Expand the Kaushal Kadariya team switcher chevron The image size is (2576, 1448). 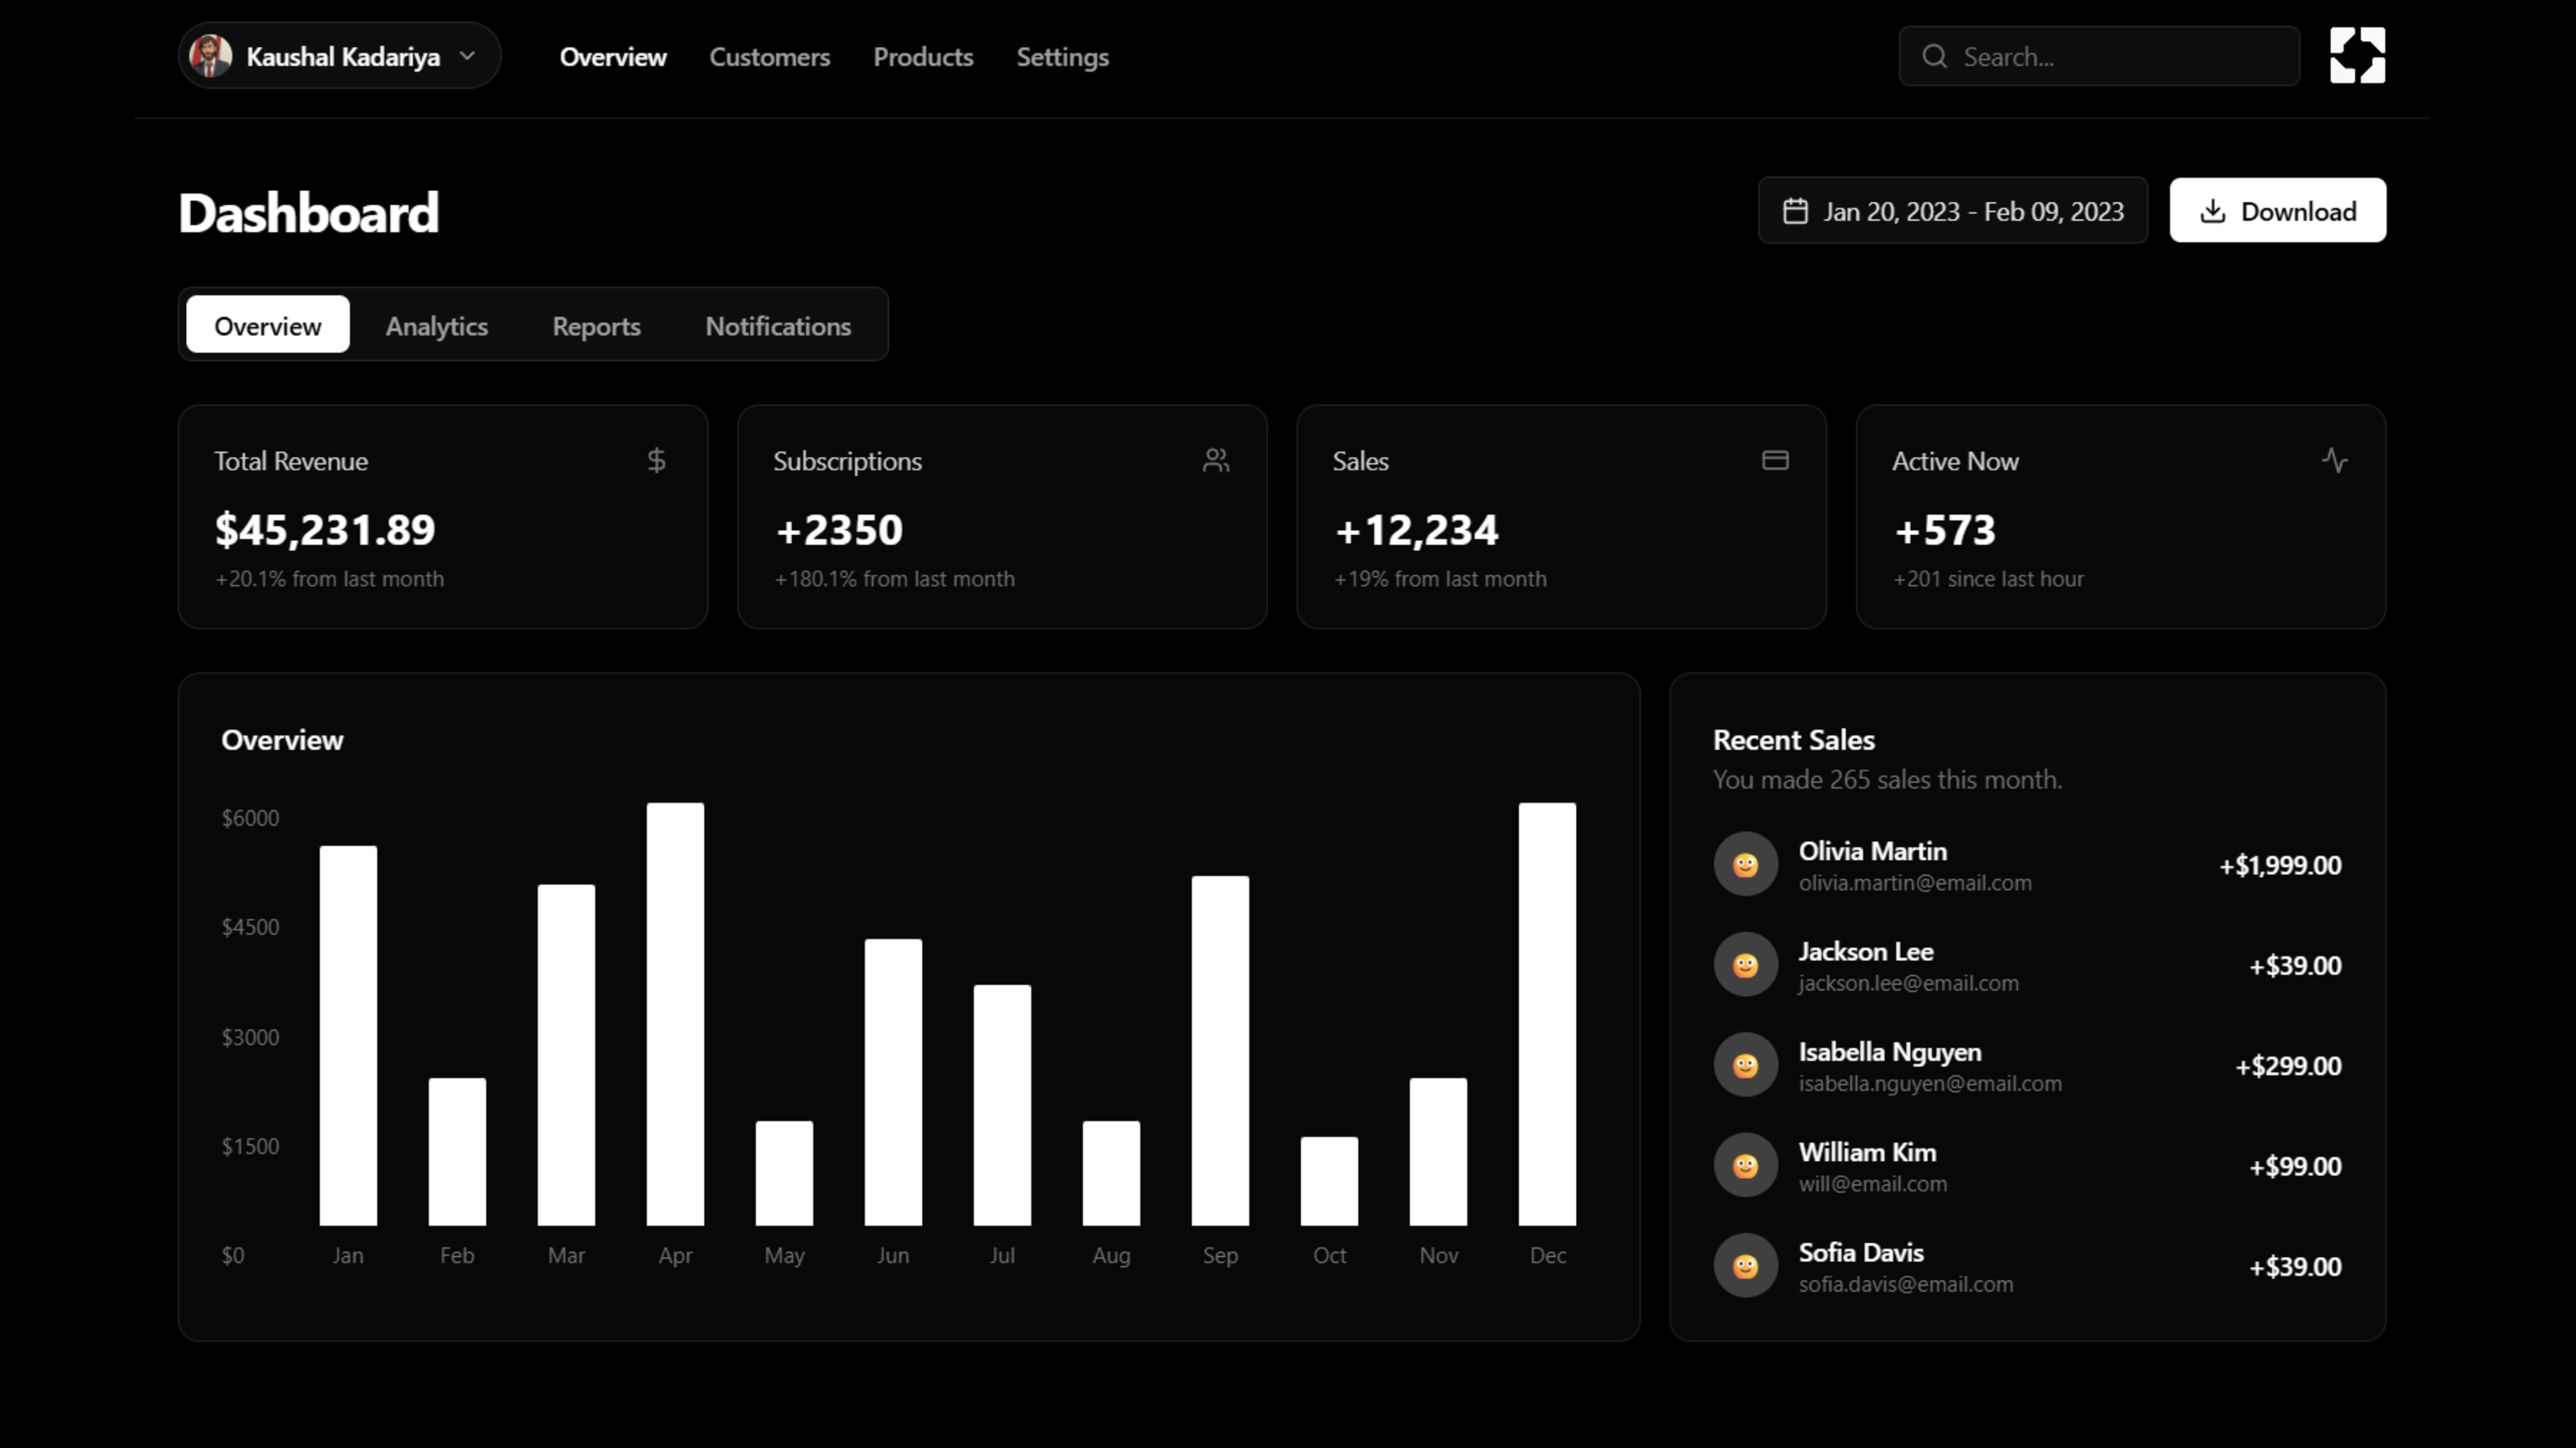pos(467,56)
